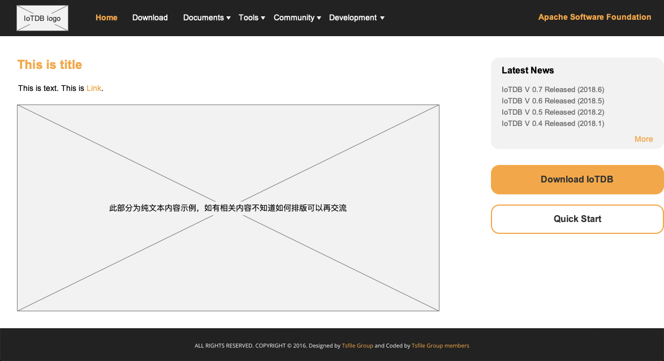Click the large placeholder content image
The height and width of the screenshot is (361, 664).
coord(228,169)
